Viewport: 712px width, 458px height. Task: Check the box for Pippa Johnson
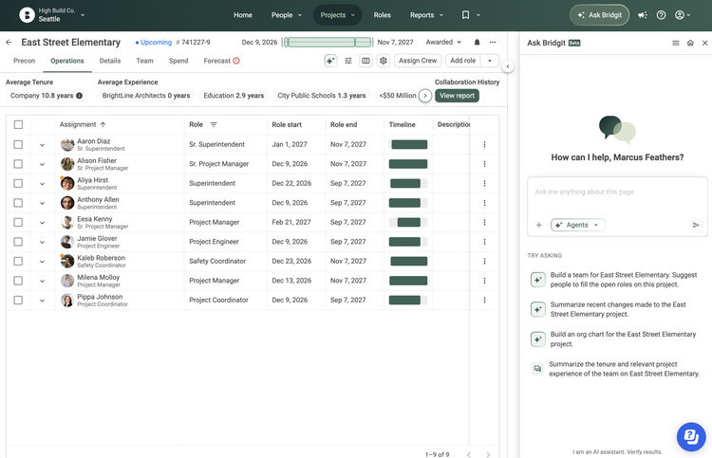[x=18, y=301]
